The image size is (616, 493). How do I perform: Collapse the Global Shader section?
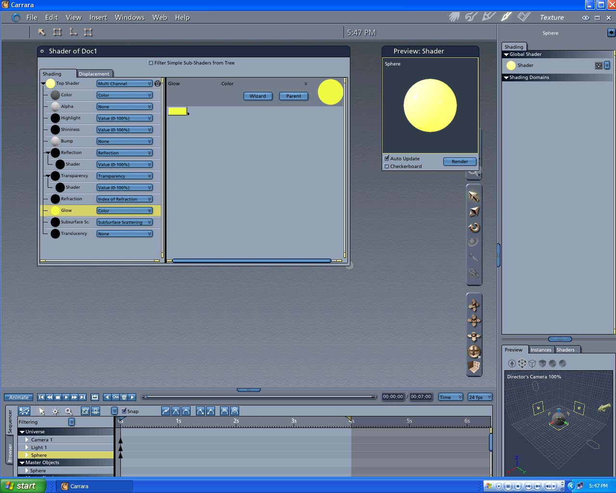506,54
